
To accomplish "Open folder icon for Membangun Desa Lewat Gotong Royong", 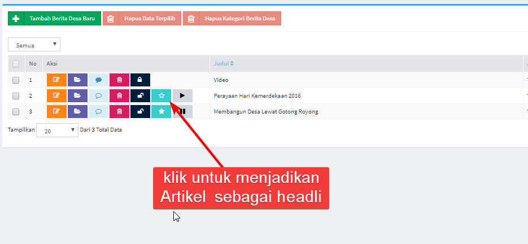I will point(77,112).
